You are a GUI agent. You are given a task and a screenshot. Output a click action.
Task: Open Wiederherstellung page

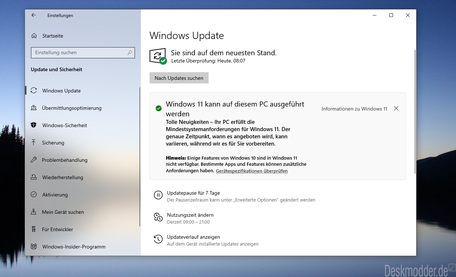point(82,177)
